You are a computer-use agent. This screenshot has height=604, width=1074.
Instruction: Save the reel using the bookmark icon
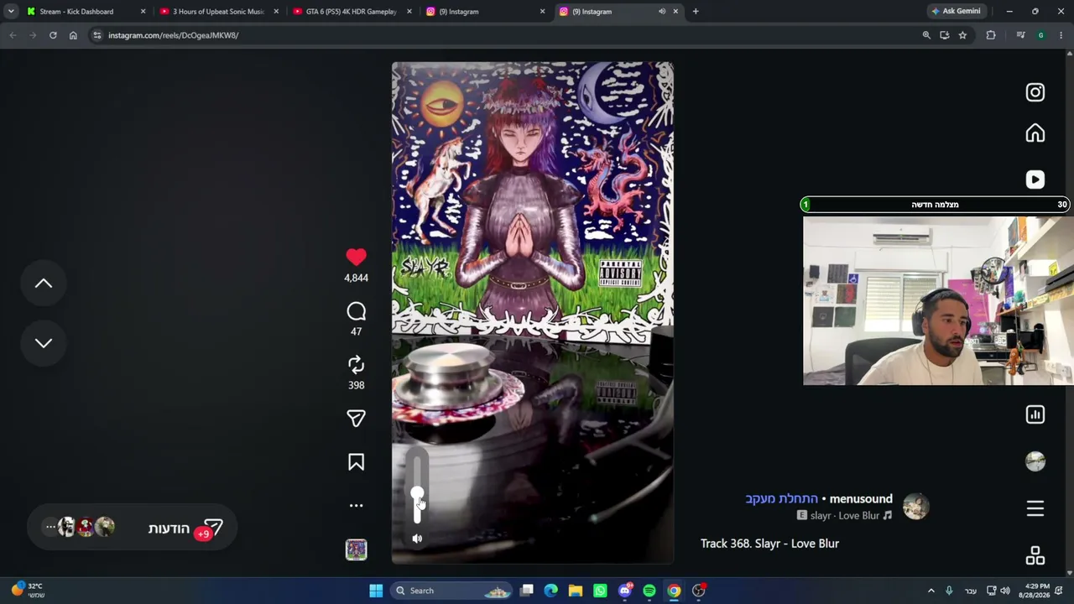356,462
